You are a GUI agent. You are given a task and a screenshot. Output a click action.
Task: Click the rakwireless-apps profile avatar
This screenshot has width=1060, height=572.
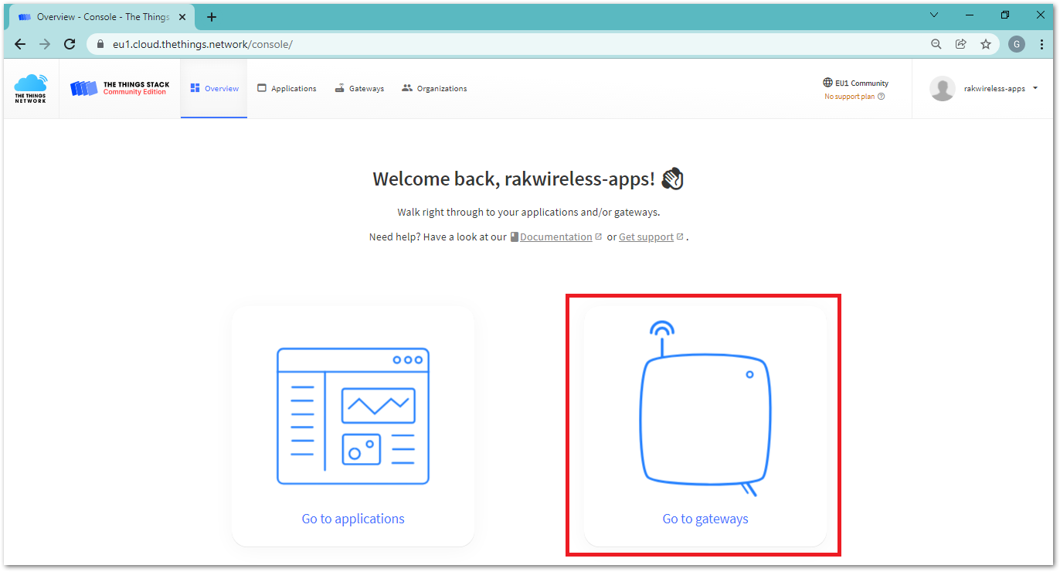point(943,88)
